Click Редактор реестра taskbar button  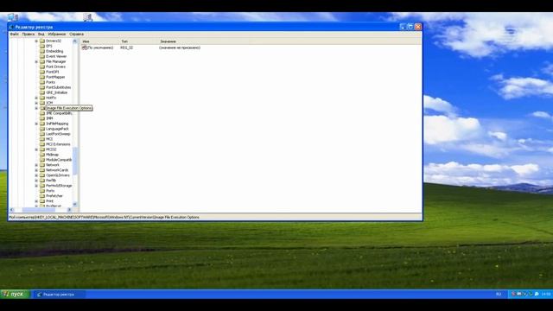click(x=60, y=294)
